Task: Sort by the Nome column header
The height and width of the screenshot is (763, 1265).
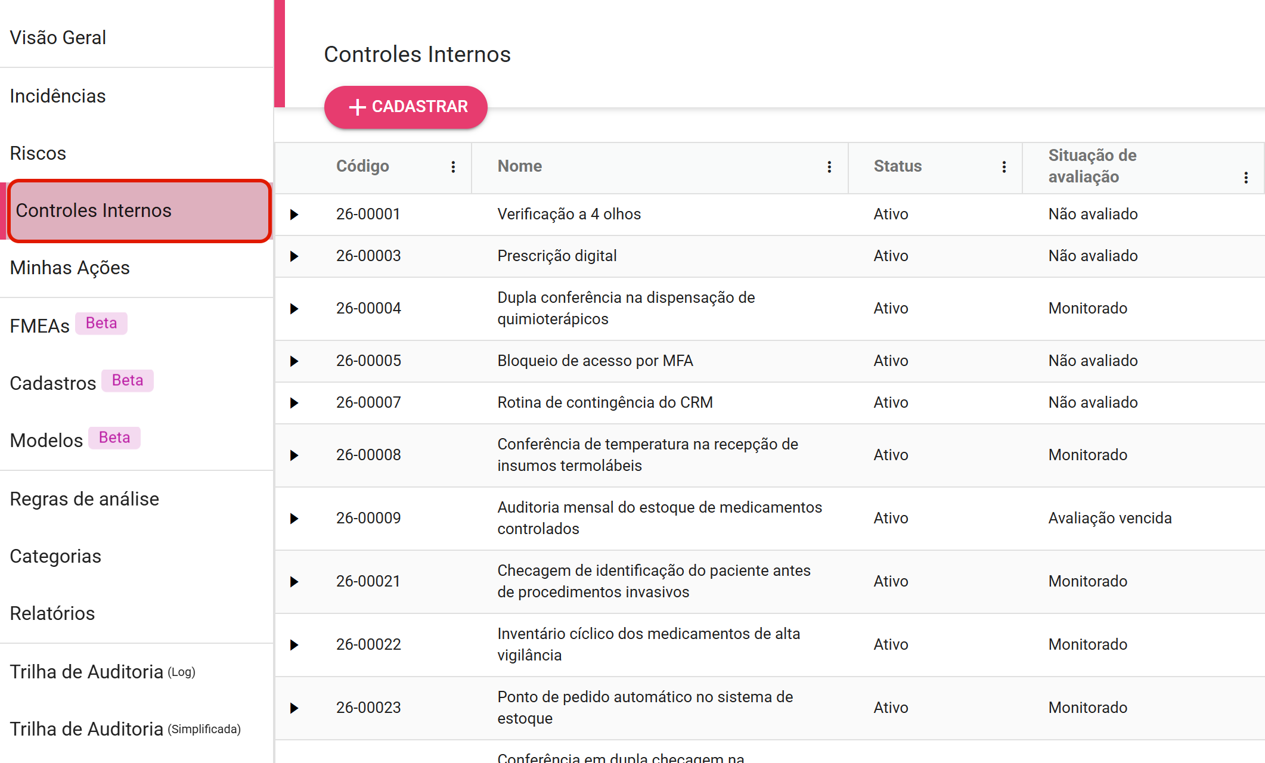Action: (x=520, y=166)
